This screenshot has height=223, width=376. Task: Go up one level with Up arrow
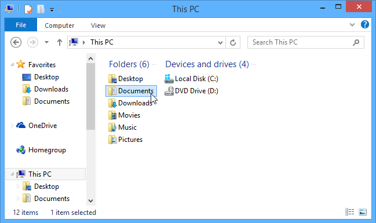point(60,42)
